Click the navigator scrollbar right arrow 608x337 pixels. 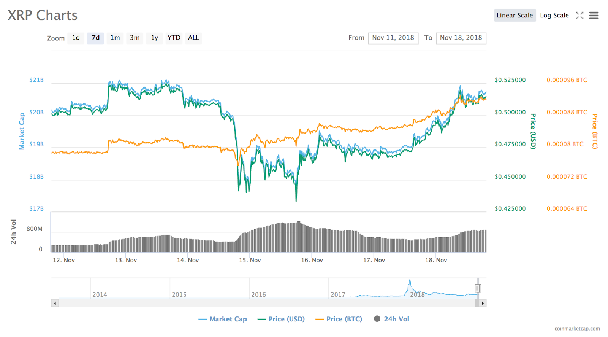(x=483, y=303)
